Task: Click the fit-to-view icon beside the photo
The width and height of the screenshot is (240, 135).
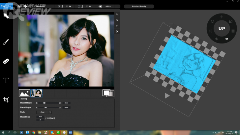Action: point(117,32)
